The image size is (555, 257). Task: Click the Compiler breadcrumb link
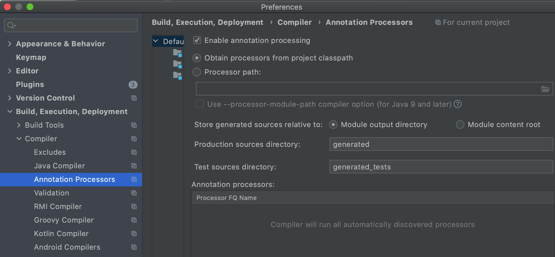(294, 22)
